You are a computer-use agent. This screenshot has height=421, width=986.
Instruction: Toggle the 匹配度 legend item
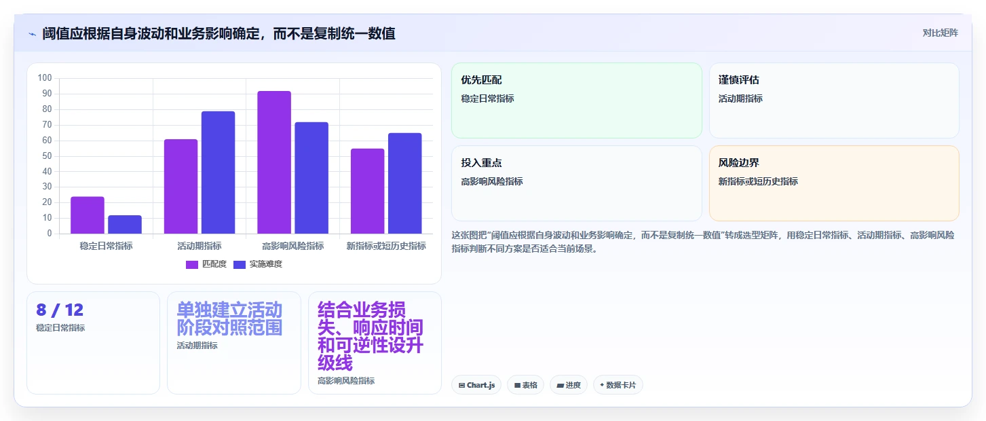pyautogui.click(x=206, y=264)
